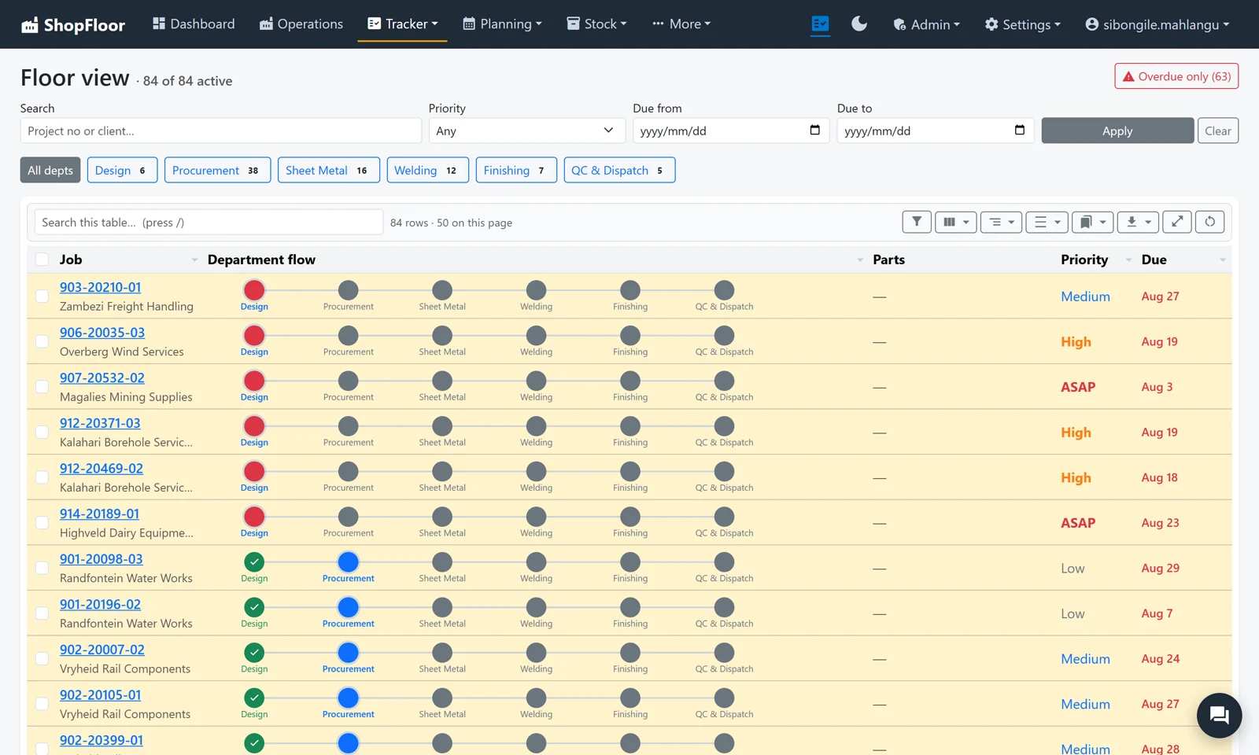This screenshot has width=1259, height=755.
Task: Open the Due to calendar picker icon
Action: 1019,130
